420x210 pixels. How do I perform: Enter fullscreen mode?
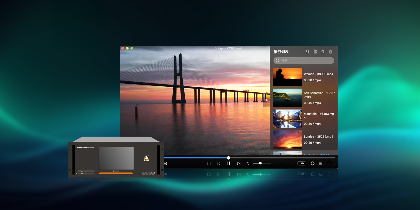pos(329,163)
